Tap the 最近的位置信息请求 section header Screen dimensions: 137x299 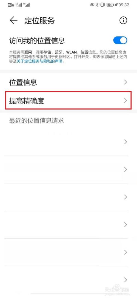[36, 121]
